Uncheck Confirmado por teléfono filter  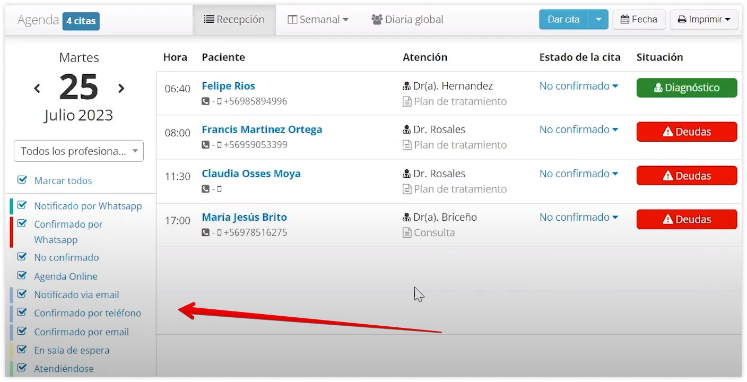pyautogui.click(x=22, y=312)
